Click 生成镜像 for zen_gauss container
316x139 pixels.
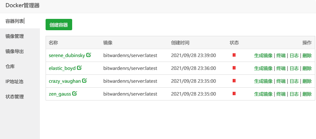click(x=263, y=94)
